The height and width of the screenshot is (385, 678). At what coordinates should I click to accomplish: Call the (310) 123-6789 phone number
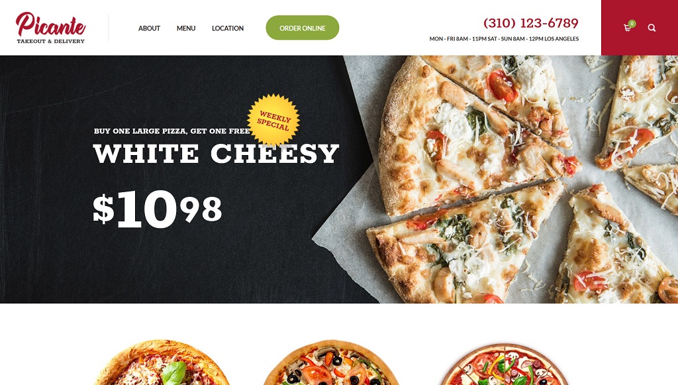531,23
